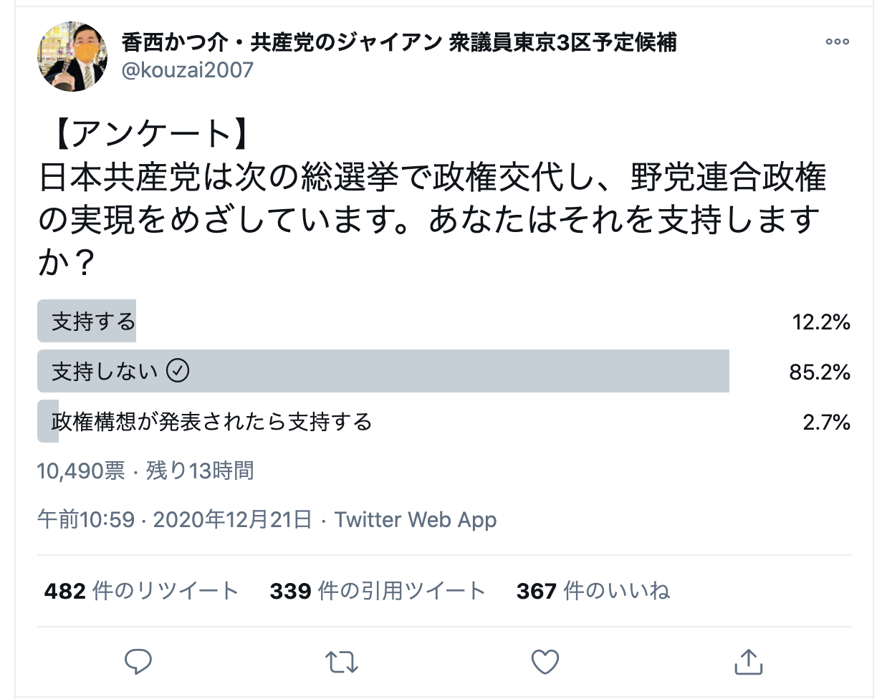
Task: Select 政権構想が発表されたら支持する poll option
Action: pyautogui.click(x=212, y=422)
